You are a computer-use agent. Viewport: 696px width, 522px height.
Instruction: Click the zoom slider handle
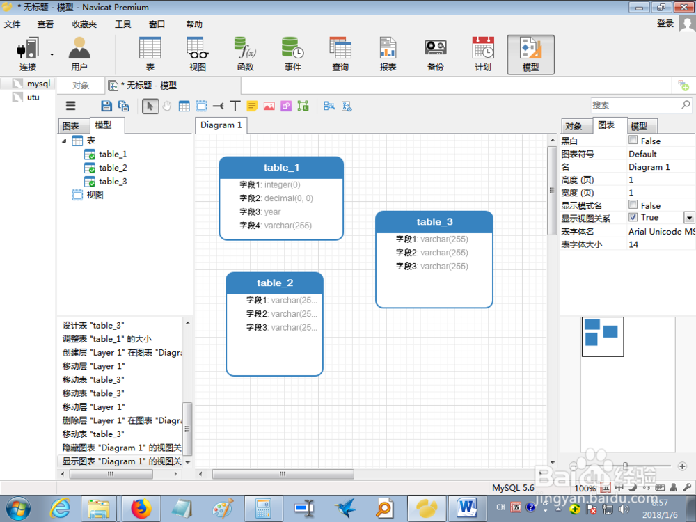click(626, 466)
